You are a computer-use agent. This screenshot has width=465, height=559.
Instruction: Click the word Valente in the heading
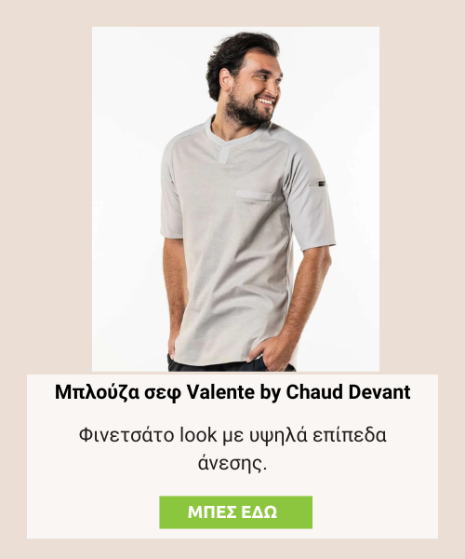click(220, 392)
